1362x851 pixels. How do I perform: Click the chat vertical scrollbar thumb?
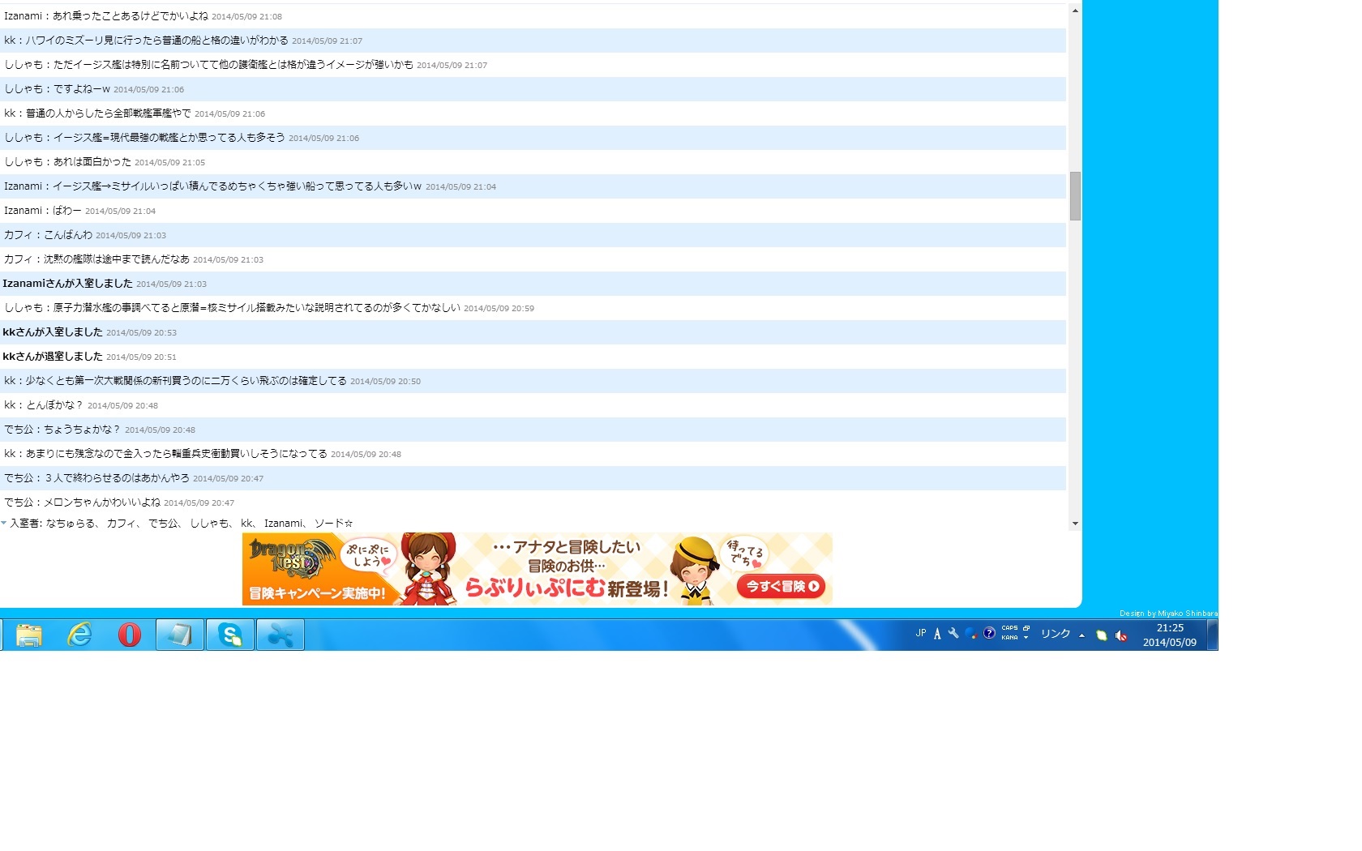click(1075, 195)
